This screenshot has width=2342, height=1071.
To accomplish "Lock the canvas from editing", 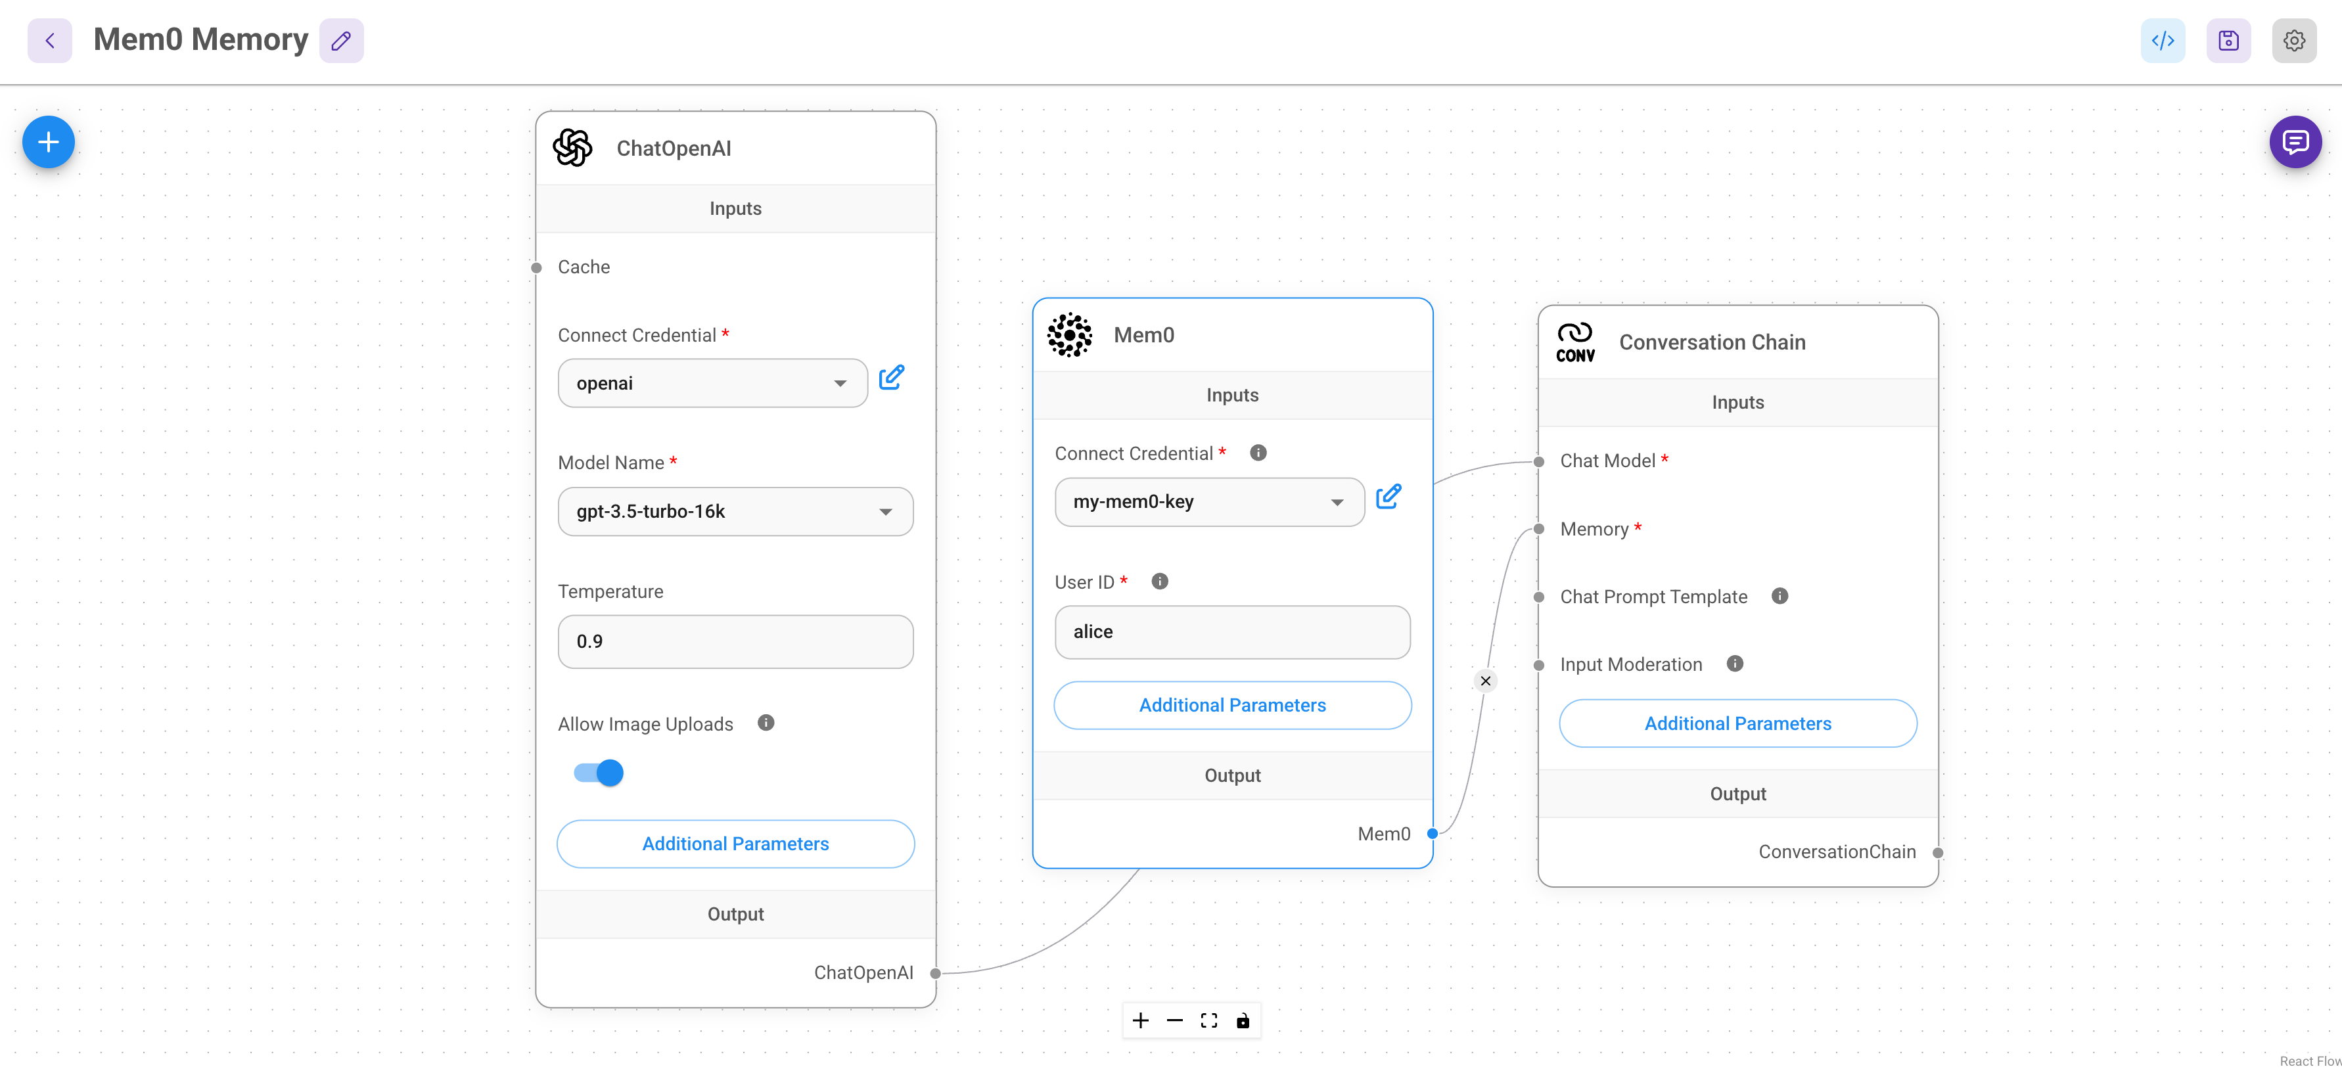I will (1244, 1020).
